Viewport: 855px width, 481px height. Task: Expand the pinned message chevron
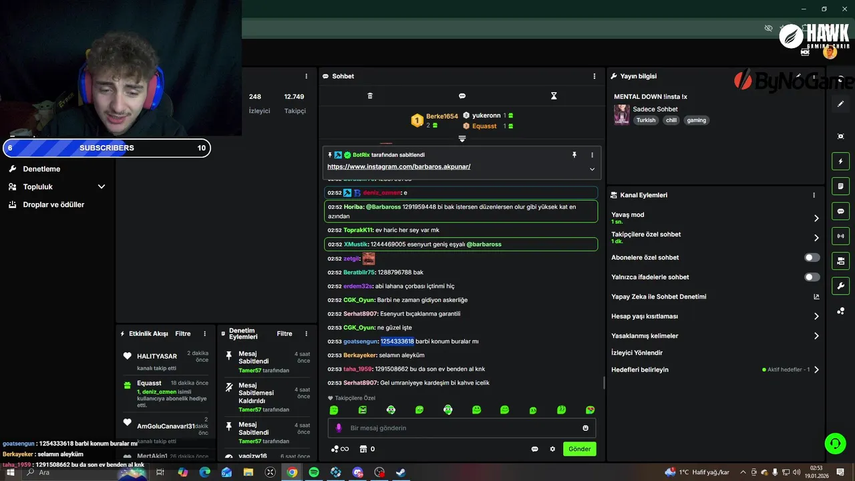click(x=592, y=169)
